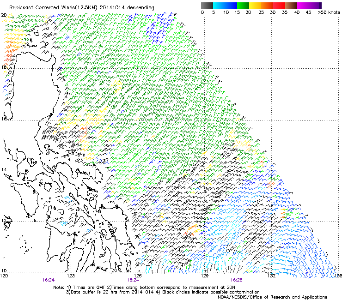
Task: Click the cyan-blue 5-15 knots legend swatch
Action: click(x=225, y=6)
